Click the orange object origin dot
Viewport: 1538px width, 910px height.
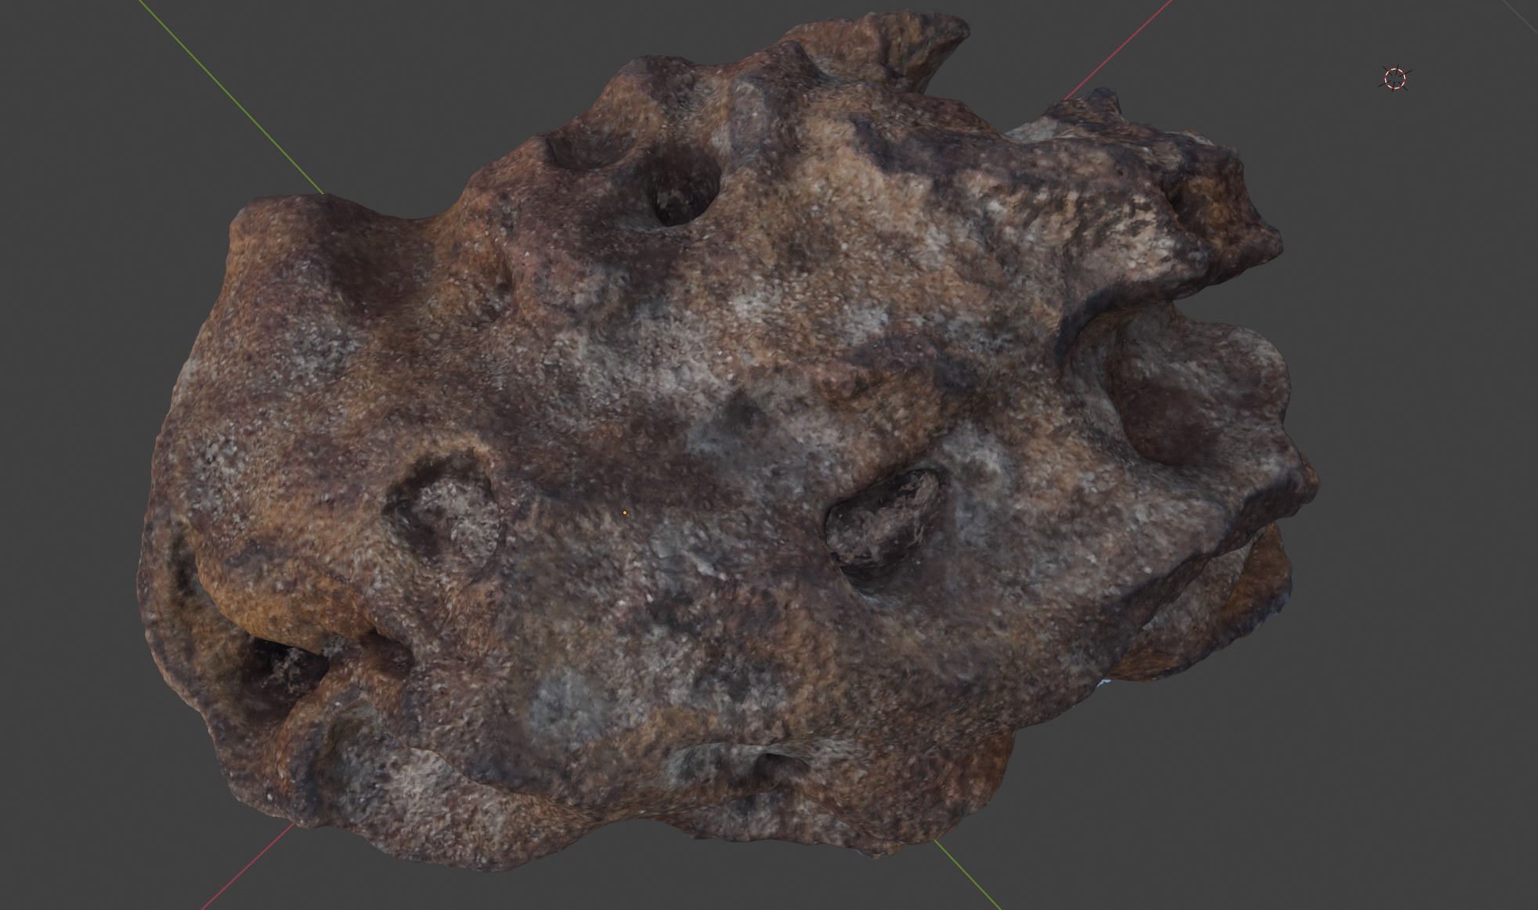[x=624, y=513]
